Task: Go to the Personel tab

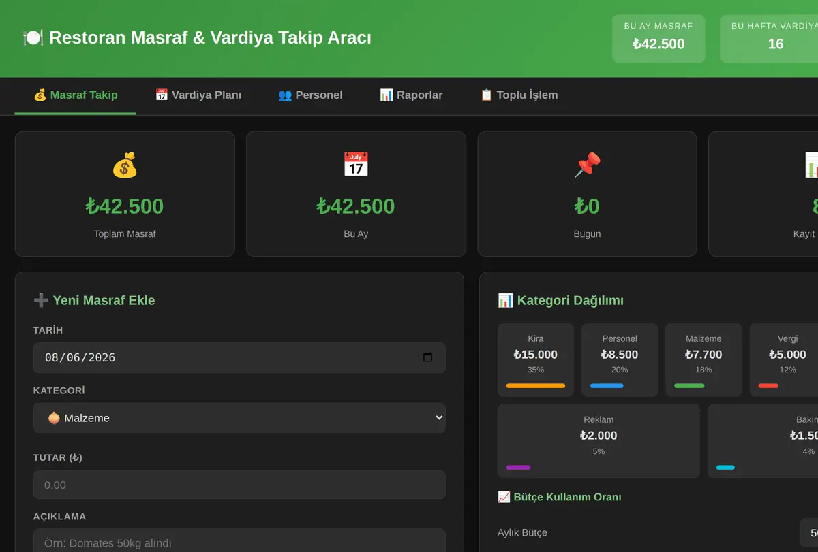Action: 310,95
